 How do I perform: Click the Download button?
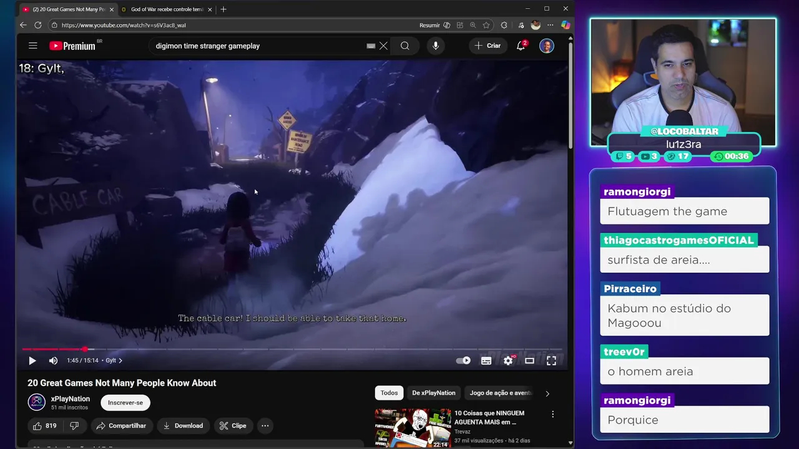pos(183,426)
